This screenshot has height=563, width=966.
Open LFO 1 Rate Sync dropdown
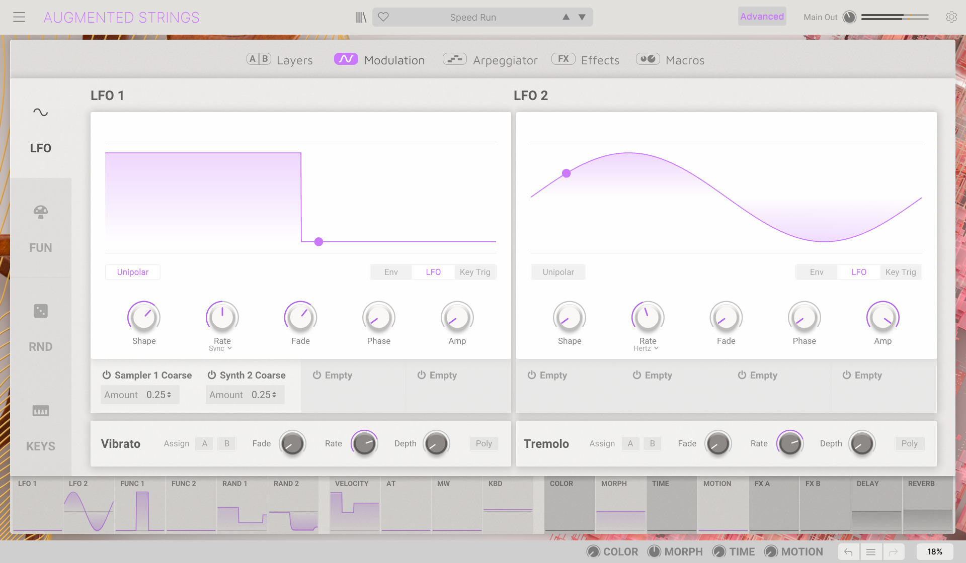tap(220, 348)
